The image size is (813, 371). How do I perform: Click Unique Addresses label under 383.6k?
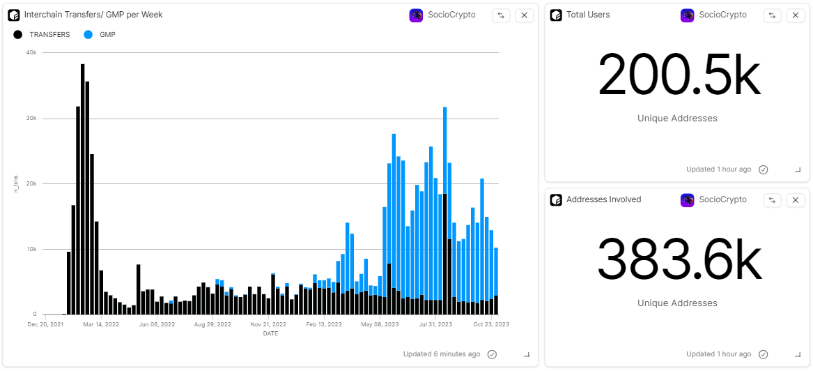[x=677, y=303]
